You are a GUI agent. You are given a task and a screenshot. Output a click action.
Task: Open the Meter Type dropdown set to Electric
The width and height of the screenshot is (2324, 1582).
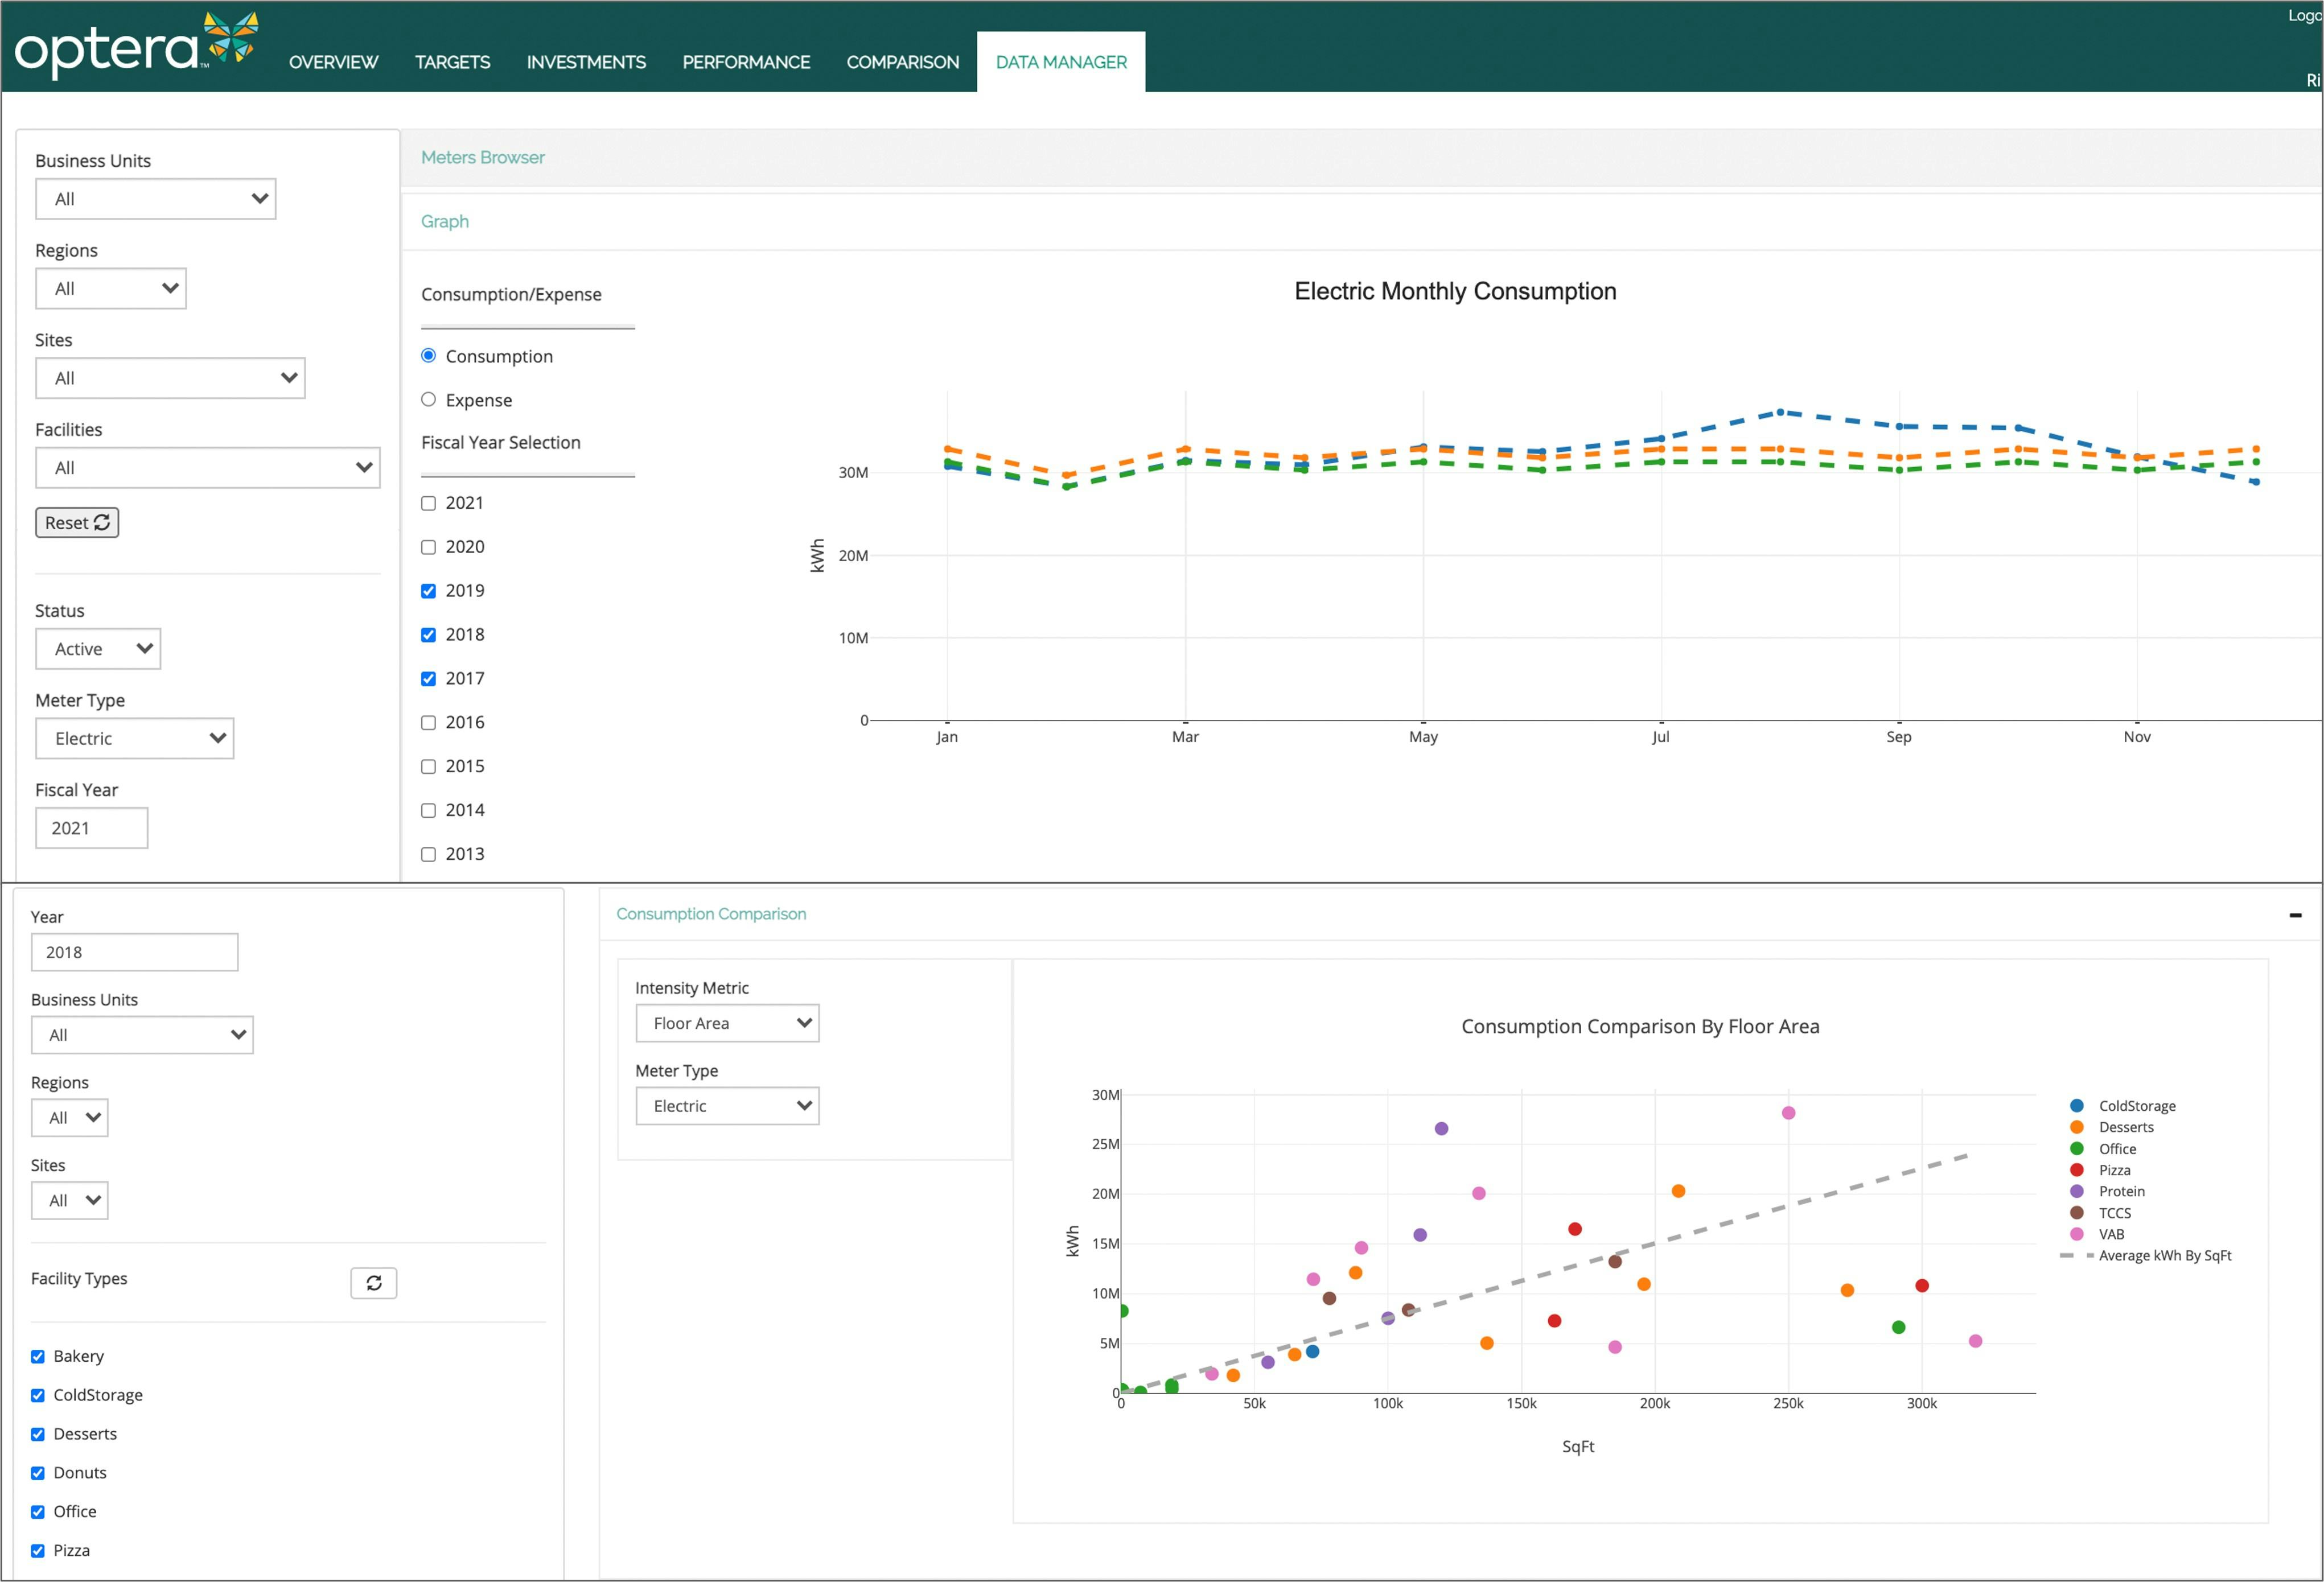[x=134, y=738]
